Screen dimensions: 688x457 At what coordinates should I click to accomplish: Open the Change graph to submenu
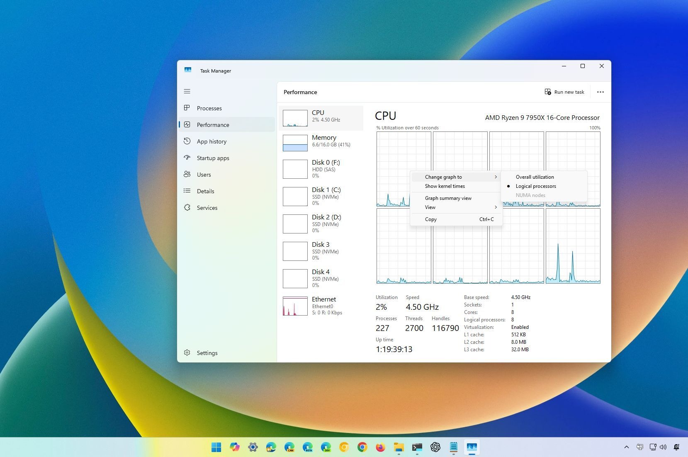[443, 177]
